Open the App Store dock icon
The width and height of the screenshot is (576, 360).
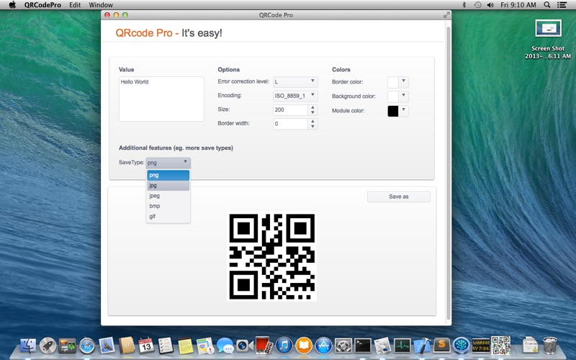[x=323, y=346]
